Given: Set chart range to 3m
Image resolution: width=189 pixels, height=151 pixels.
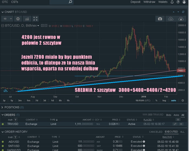Looking at the screenshot, I should 20,100.
